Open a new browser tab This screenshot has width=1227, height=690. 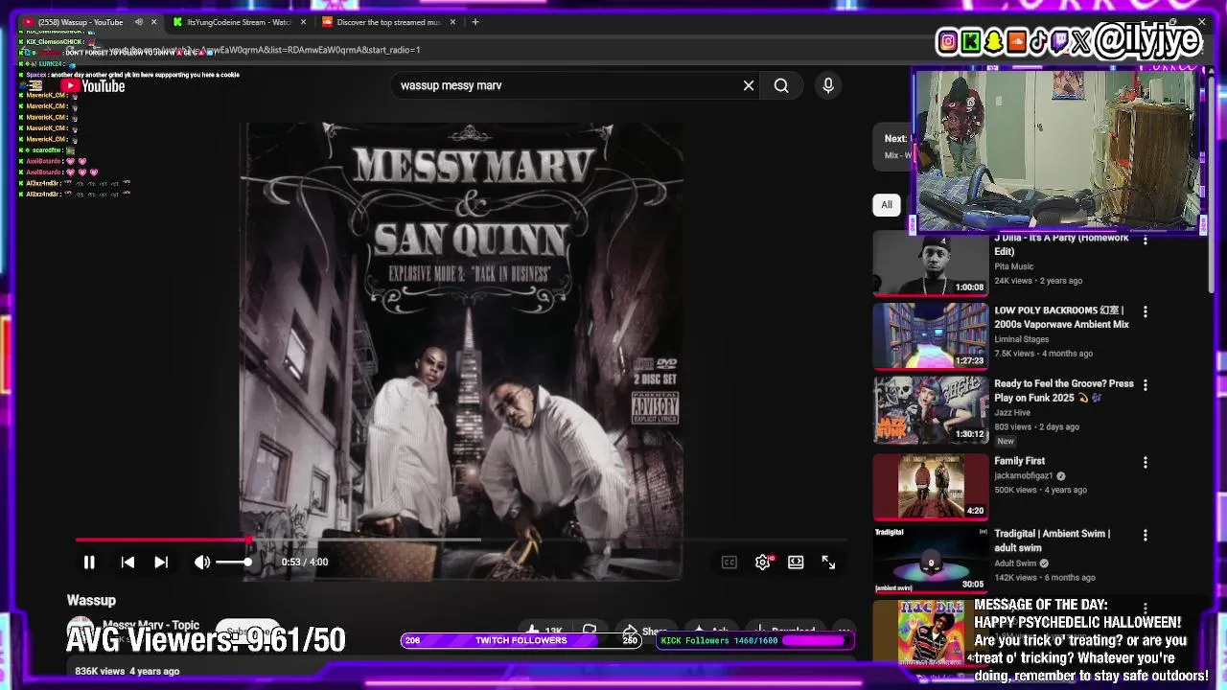(x=475, y=22)
